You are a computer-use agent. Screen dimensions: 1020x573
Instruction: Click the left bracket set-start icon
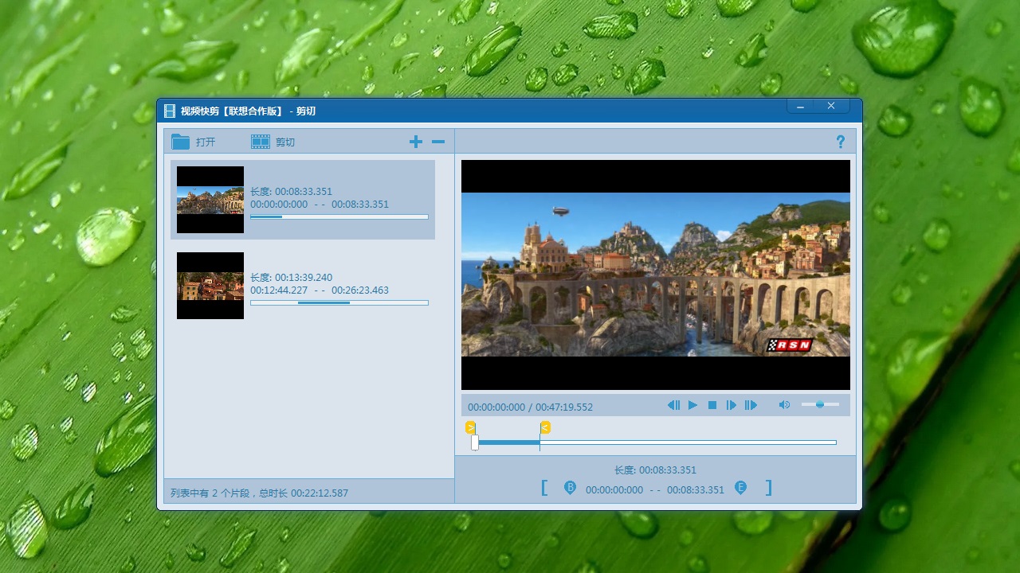pos(544,488)
